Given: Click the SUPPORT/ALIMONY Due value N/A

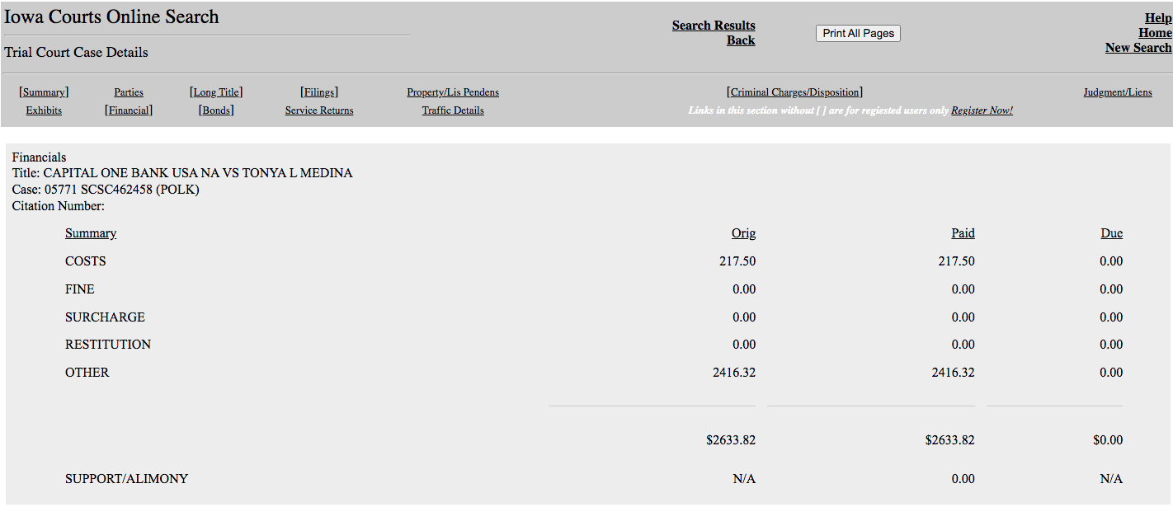Looking at the screenshot, I should point(1111,479).
